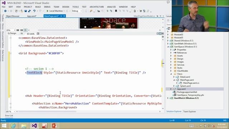
Task: Click the Undo arrow icon
Action: [34, 11]
